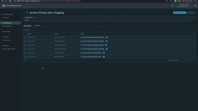Open Workspaces in the sidebar

11,23
